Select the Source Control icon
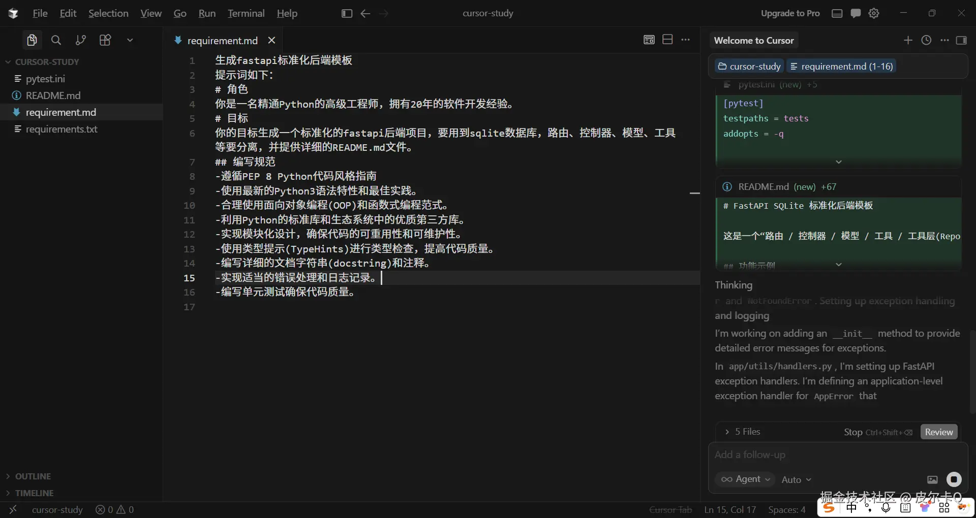 click(80, 40)
